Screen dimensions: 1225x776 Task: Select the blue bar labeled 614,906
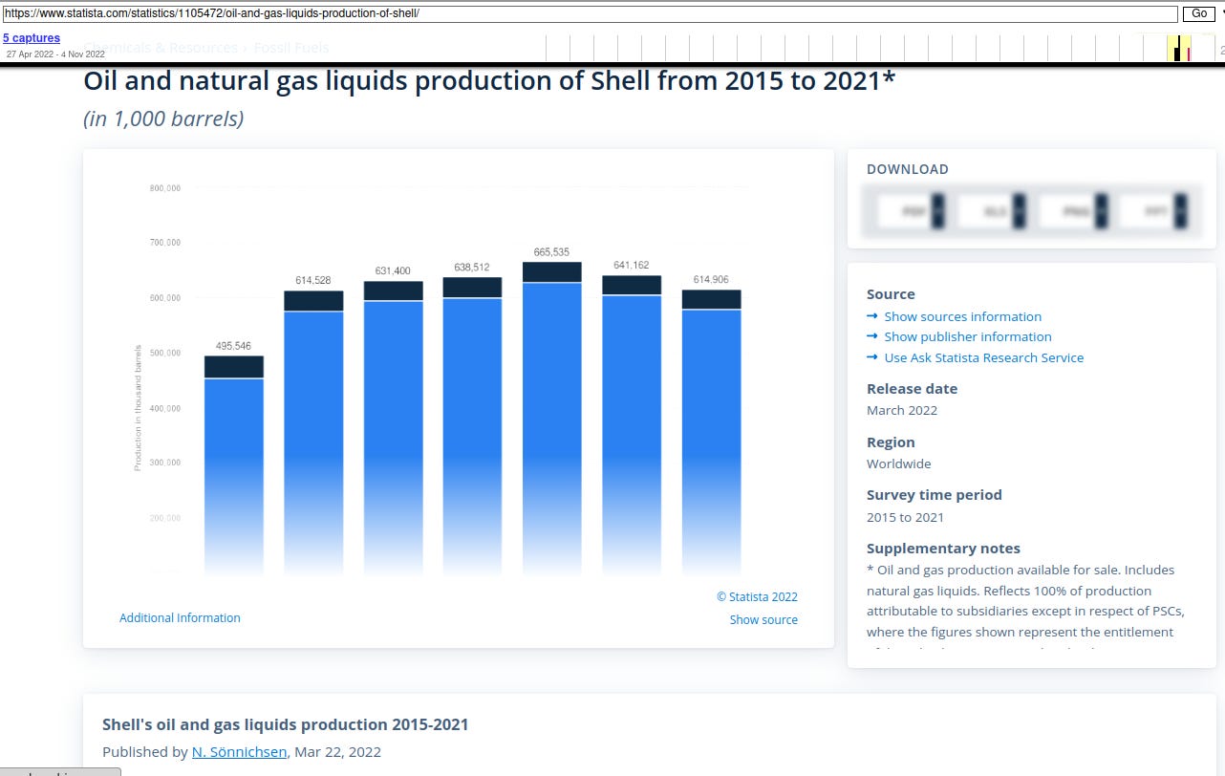(711, 442)
